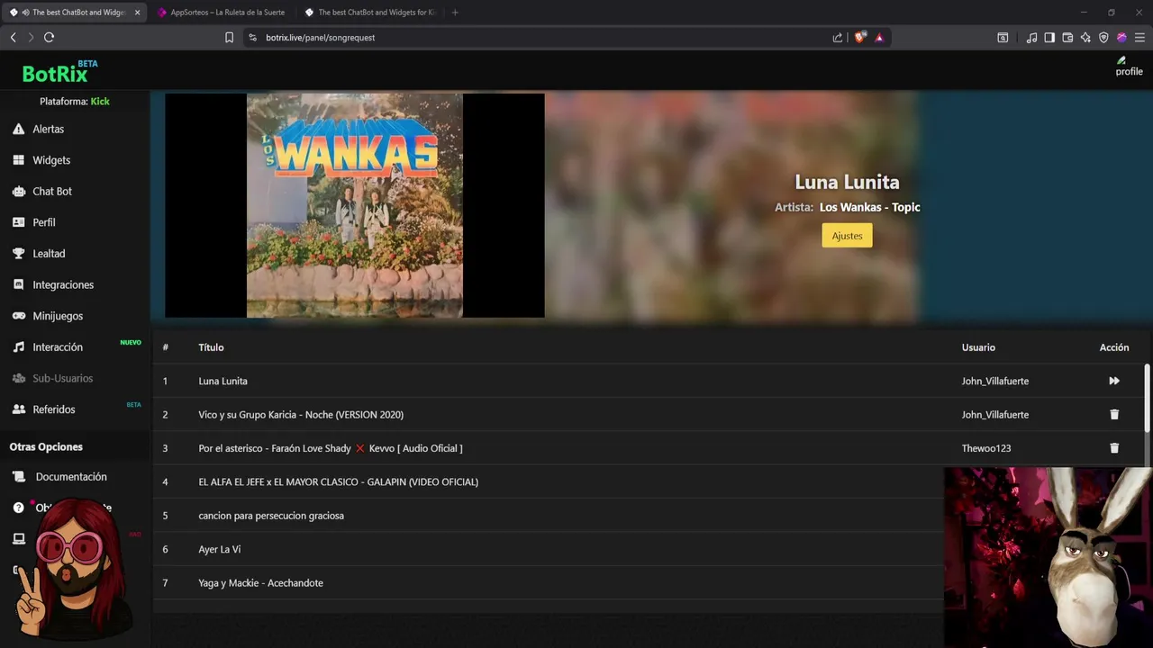Toggle the browser sidebar panel icon
Viewport: 1153px width, 648px height.
[1049, 37]
